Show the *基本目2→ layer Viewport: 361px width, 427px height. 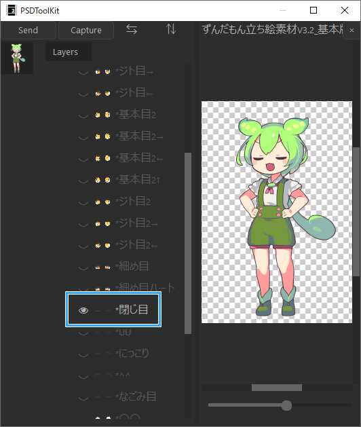pyautogui.click(x=83, y=137)
